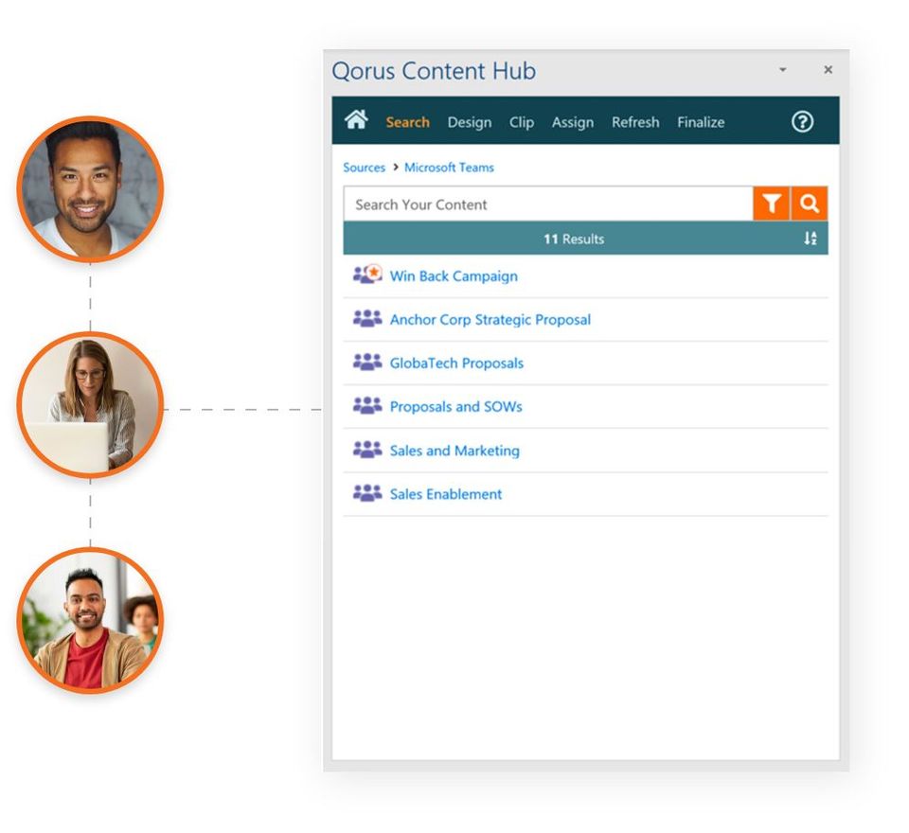Viewport: 909px width, 833px height.
Task: Click the Anchor Corp Strategic Proposal team icon
Action: click(x=367, y=318)
